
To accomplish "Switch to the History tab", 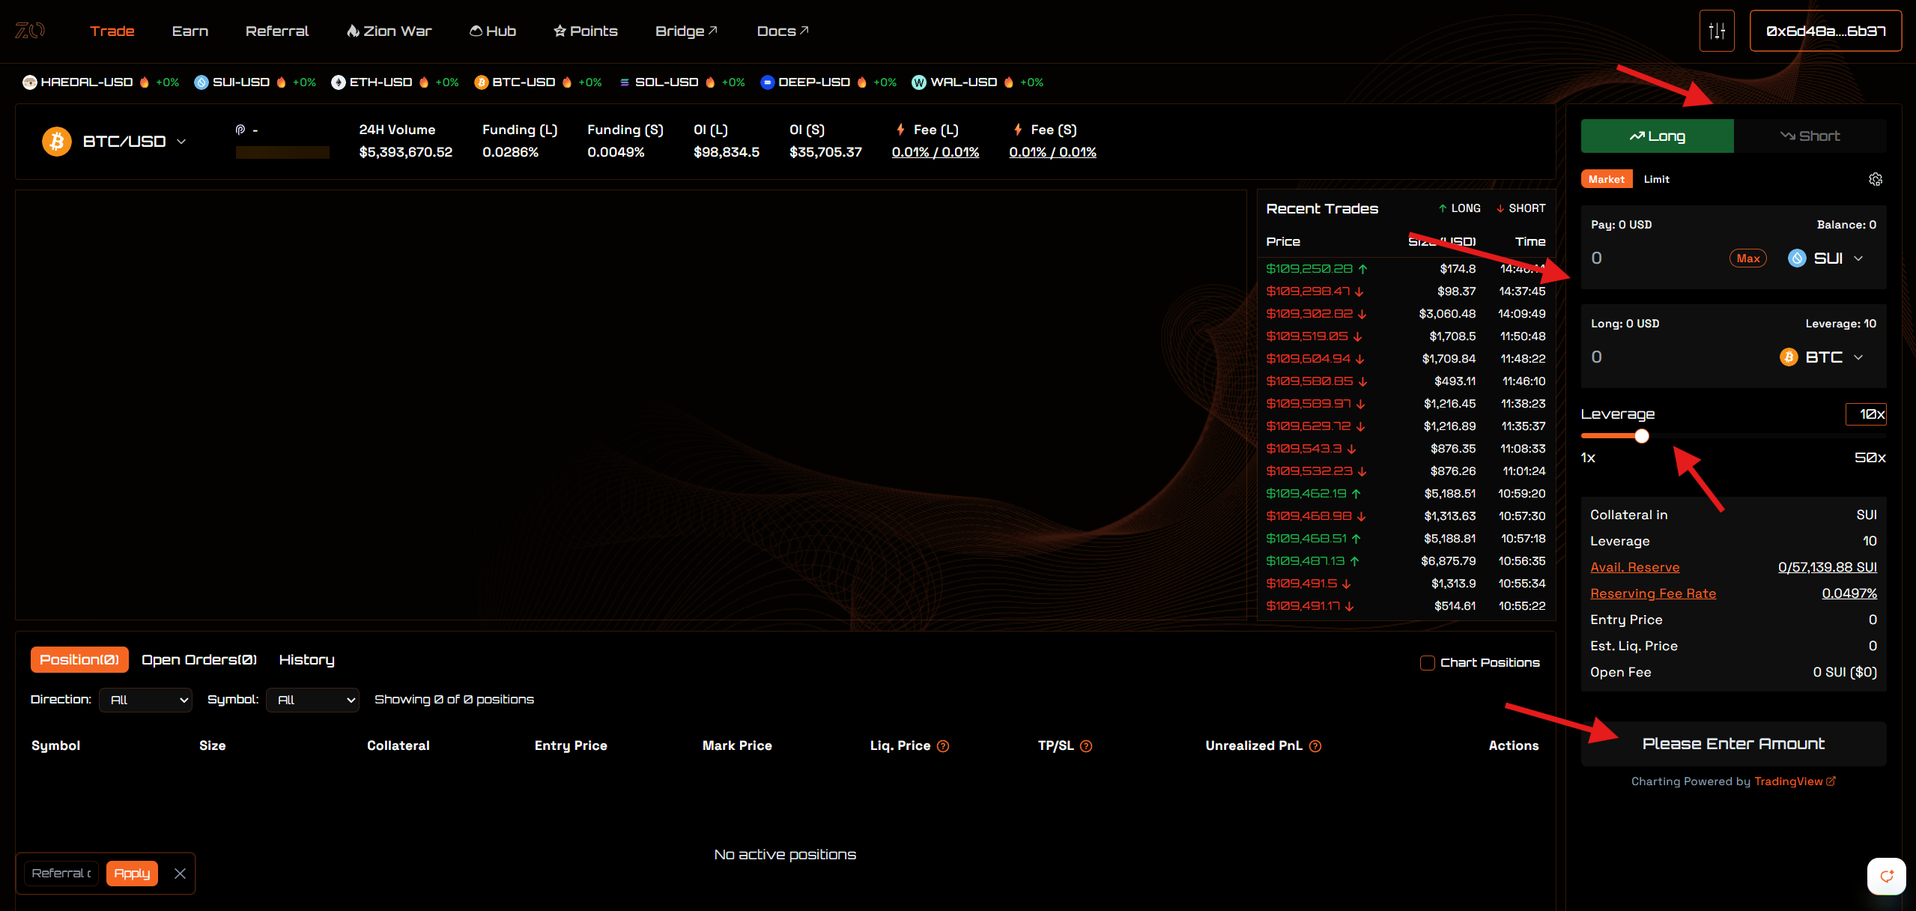I will pos(306,660).
